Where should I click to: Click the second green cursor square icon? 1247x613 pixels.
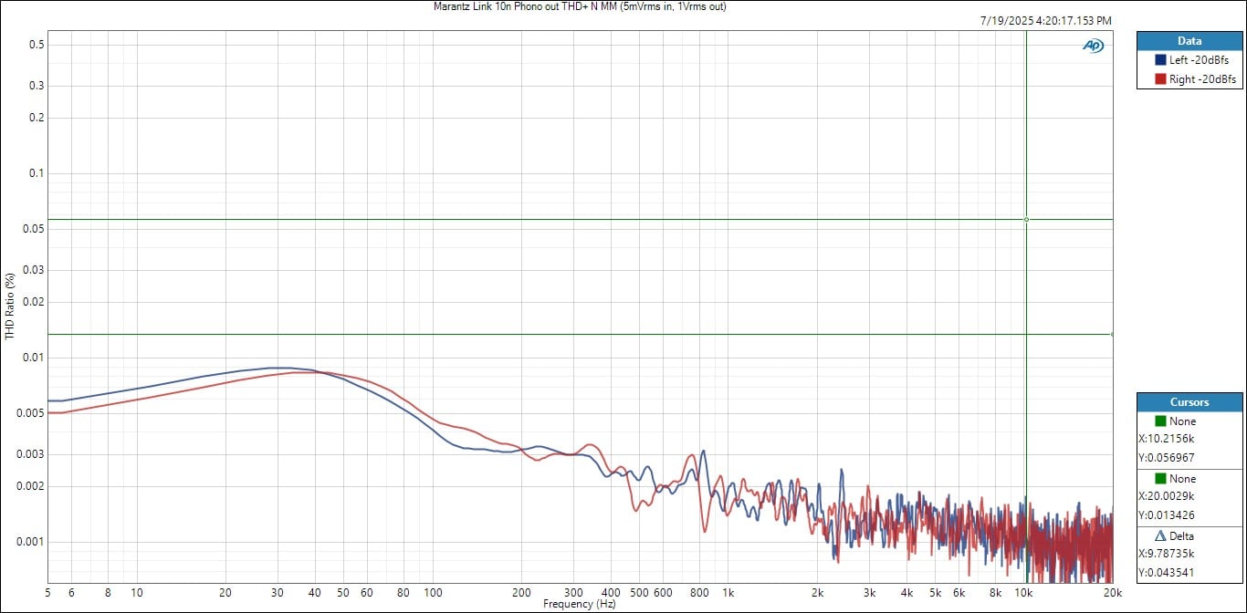coord(1160,479)
